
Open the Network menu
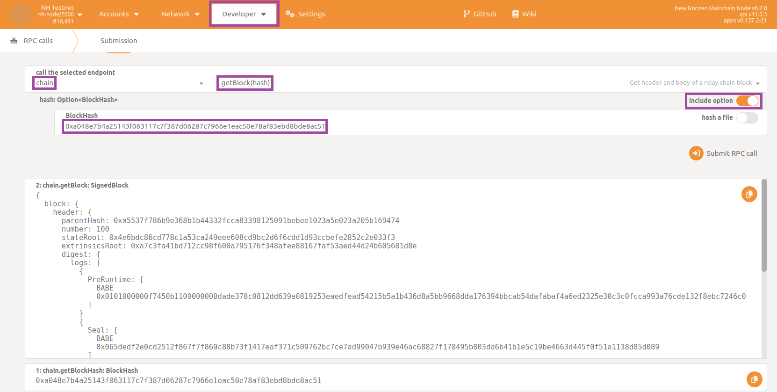[x=180, y=14]
